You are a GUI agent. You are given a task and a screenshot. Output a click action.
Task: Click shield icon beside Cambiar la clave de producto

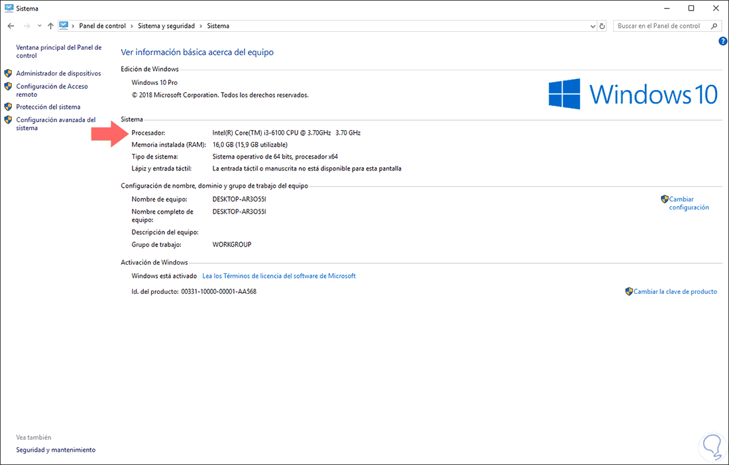(629, 291)
